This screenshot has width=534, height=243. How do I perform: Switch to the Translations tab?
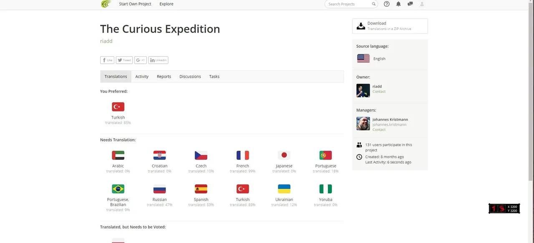116,76
